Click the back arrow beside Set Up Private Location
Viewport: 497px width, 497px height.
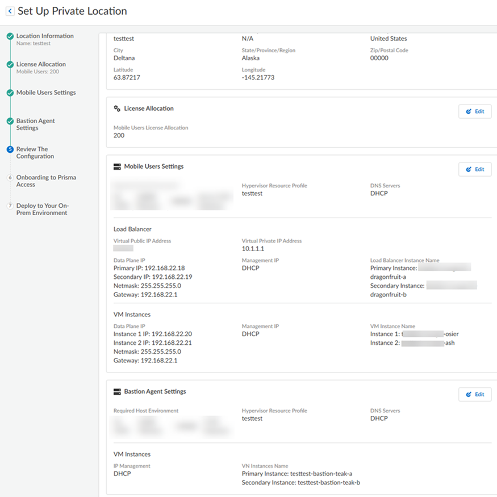[x=10, y=11]
